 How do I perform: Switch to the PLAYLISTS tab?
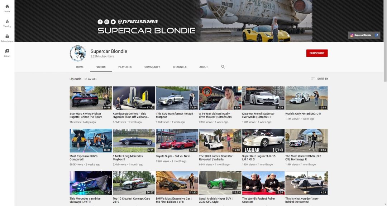pos(125,67)
